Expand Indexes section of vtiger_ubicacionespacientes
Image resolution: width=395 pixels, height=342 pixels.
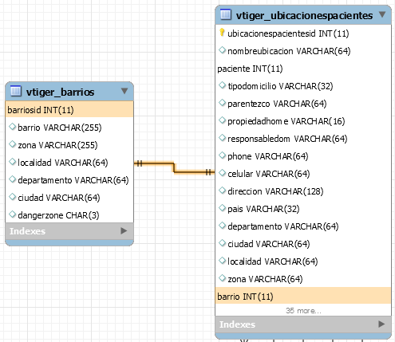[x=381, y=324]
